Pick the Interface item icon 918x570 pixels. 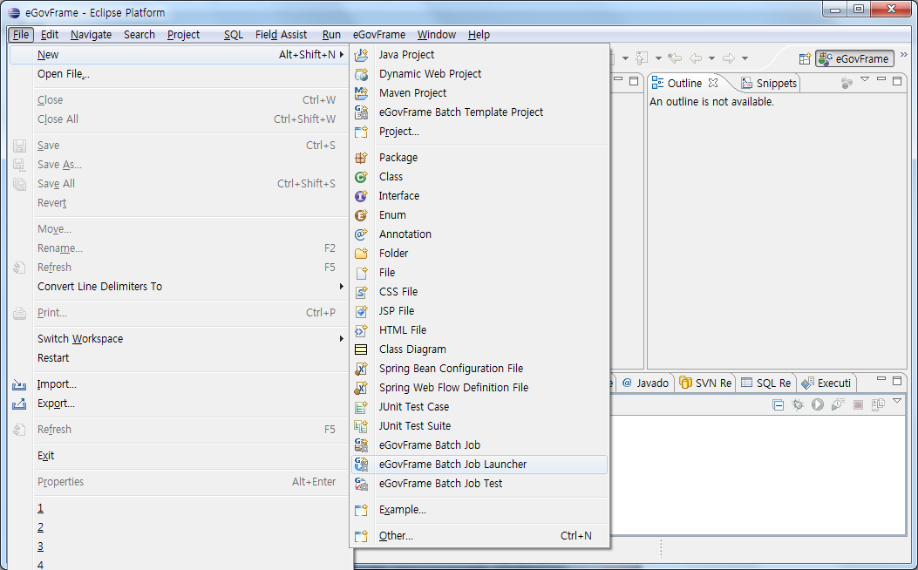click(361, 196)
